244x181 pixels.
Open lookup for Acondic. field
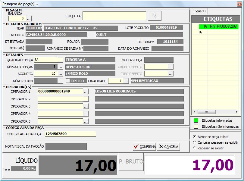click(x=60, y=74)
